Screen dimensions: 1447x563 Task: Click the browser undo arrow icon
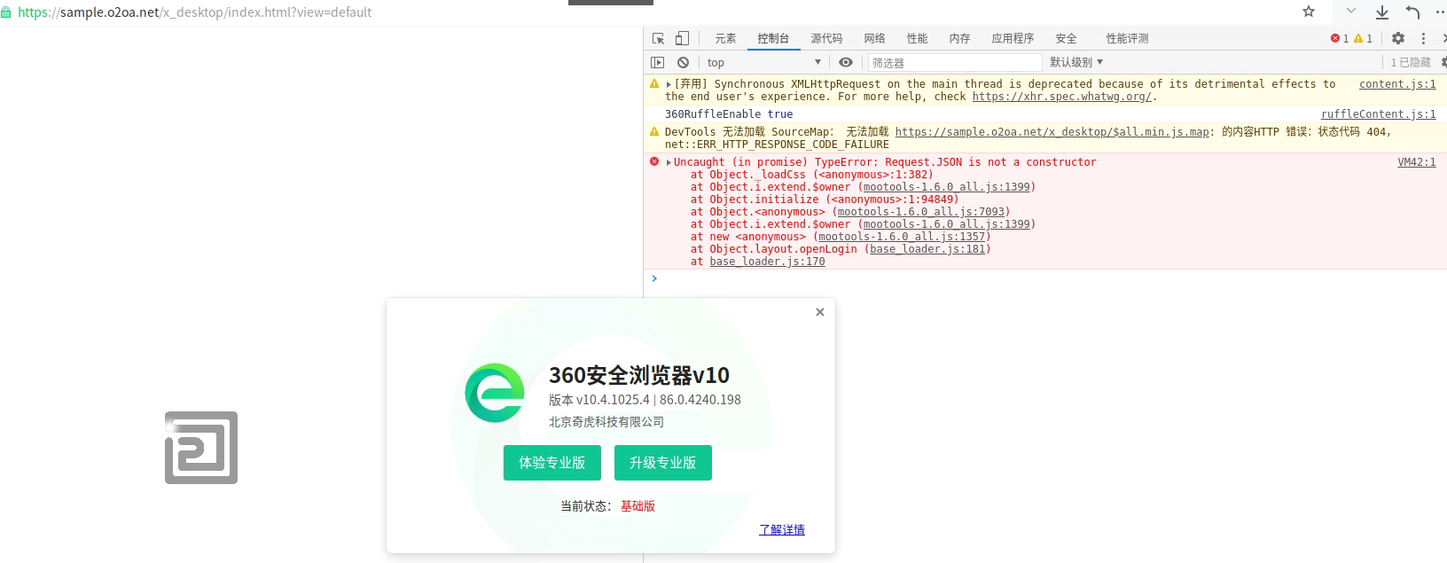pos(1412,12)
